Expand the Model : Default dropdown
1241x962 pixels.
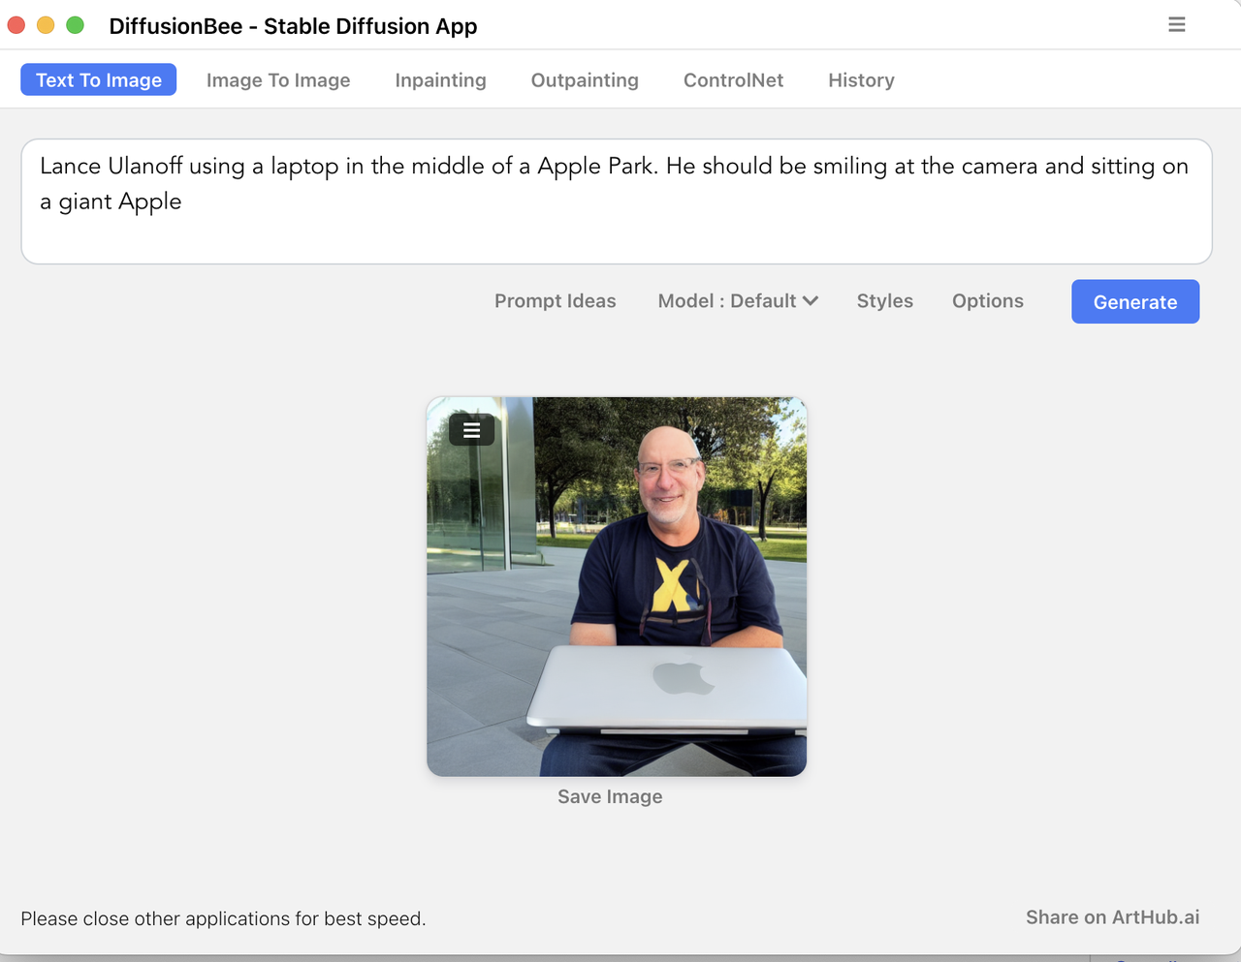pyautogui.click(x=738, y=301)
